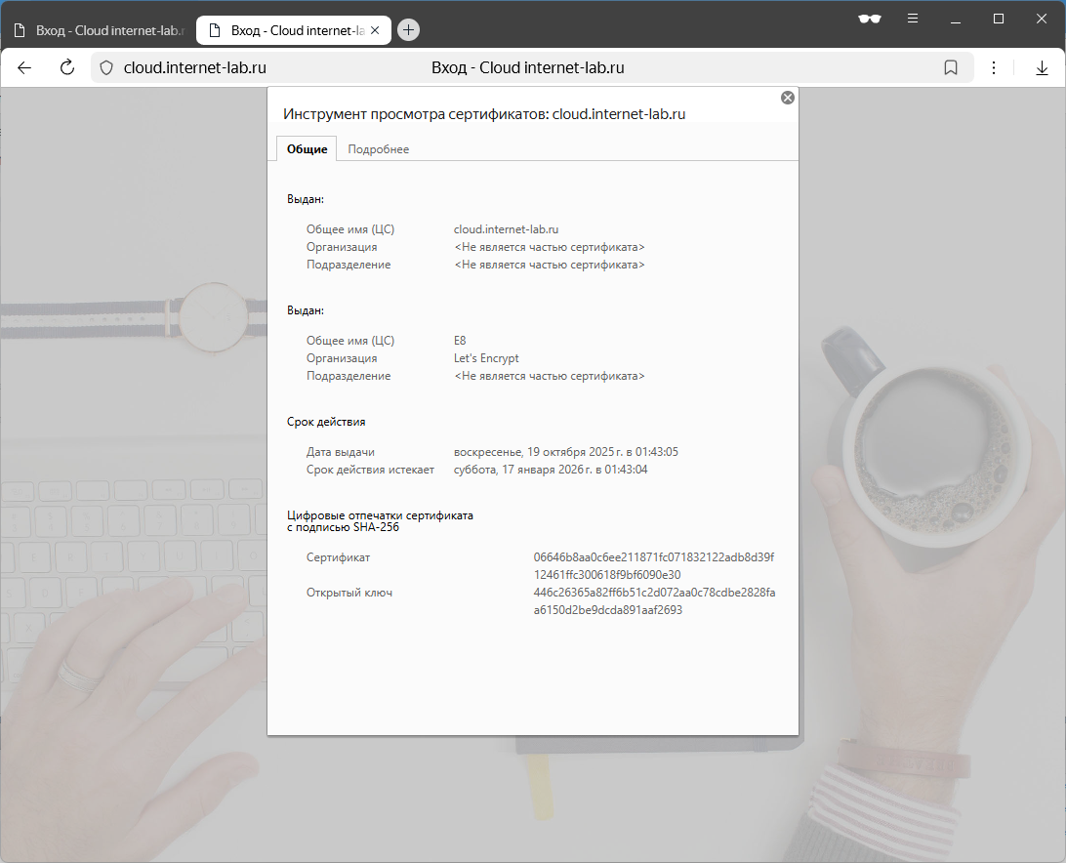Image resolution: width=1066 pixels, height=863 pixels.
Task: Select the Общие tab
Action: [307, 149]
